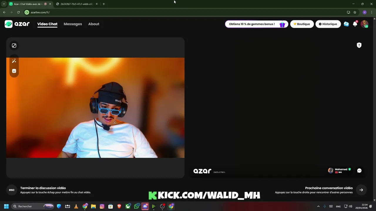Screen dimensions: 376x211
Task: Open the user profile avatar in header
Action: 365,24
